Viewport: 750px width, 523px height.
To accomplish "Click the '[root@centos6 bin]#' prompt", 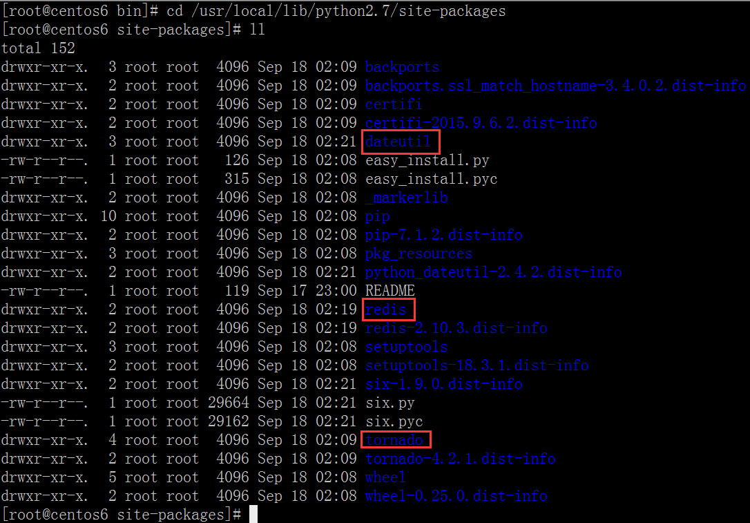I will coord(80,11).
